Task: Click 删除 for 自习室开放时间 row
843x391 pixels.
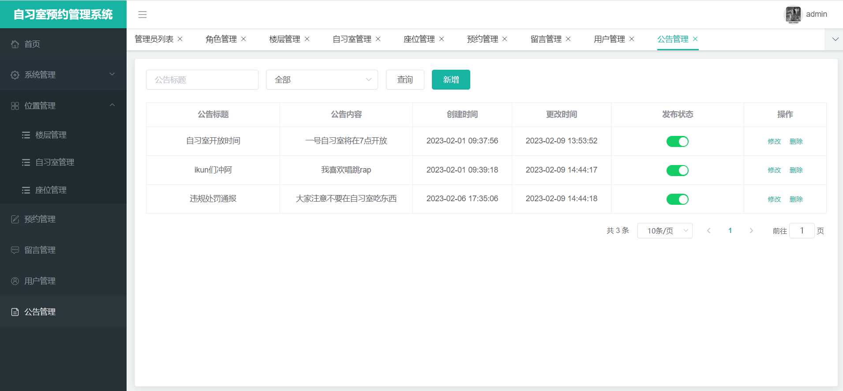Action: point(796,142)
